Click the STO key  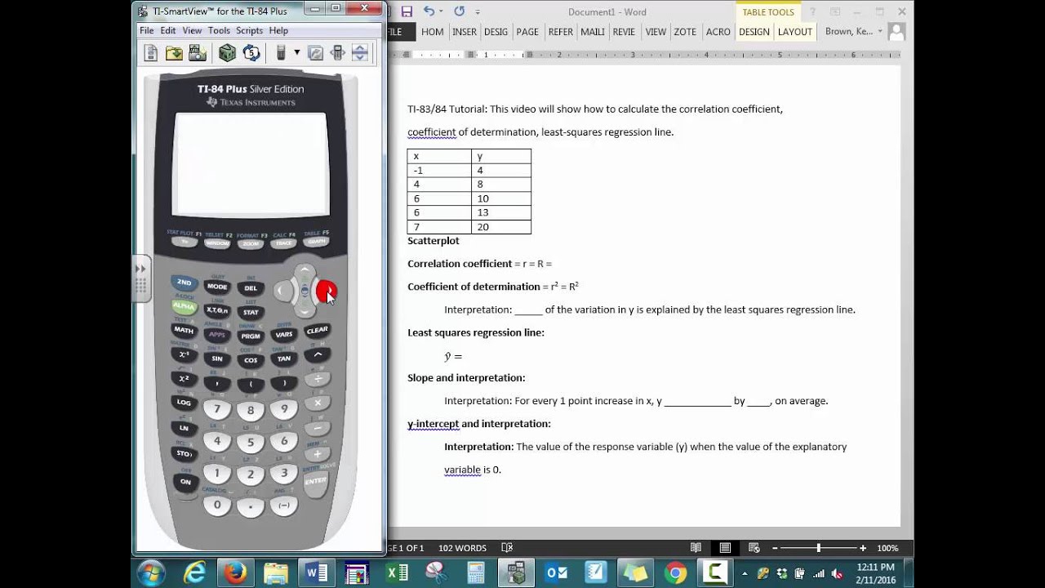[184, 452]
